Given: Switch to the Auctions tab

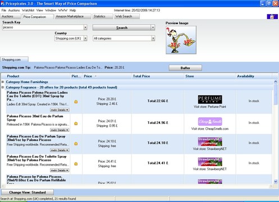Looking at the screenshot, I should tap(10, 16).
